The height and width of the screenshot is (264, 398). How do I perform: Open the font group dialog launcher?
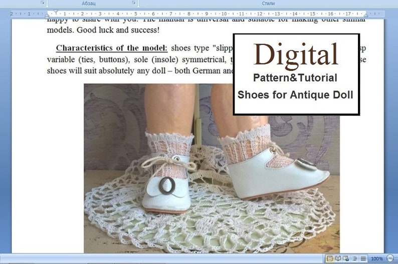pos(43,3)
